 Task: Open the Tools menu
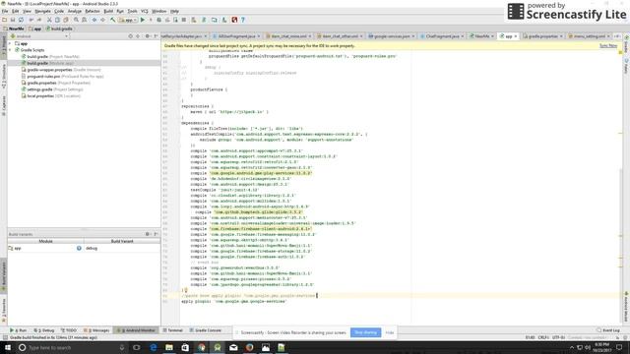[132, 11]
